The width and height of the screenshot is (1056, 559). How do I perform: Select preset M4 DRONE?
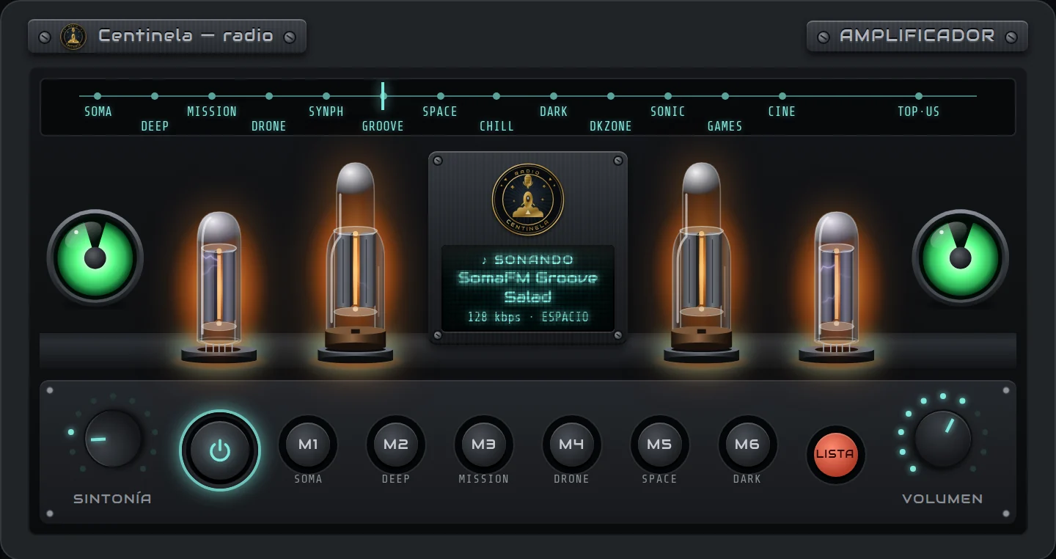pos(572,445)
